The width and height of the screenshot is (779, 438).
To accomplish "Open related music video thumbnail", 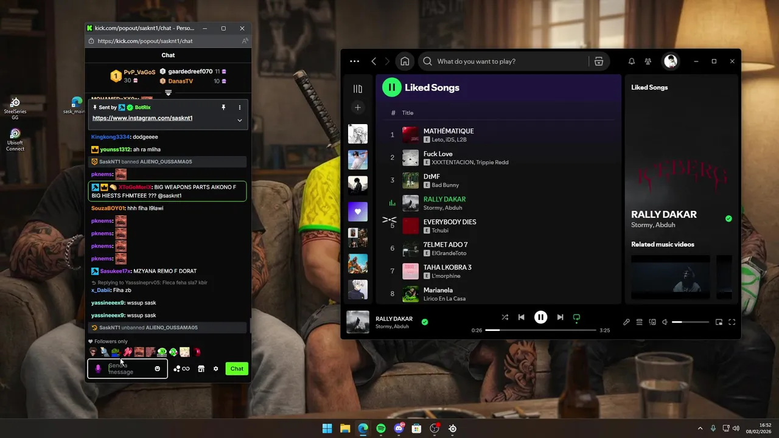I will point(671,277).
